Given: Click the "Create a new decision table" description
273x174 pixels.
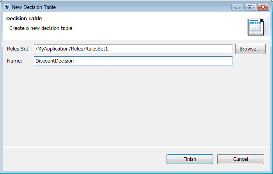Looking at the screenshot, I should [41, 28].
